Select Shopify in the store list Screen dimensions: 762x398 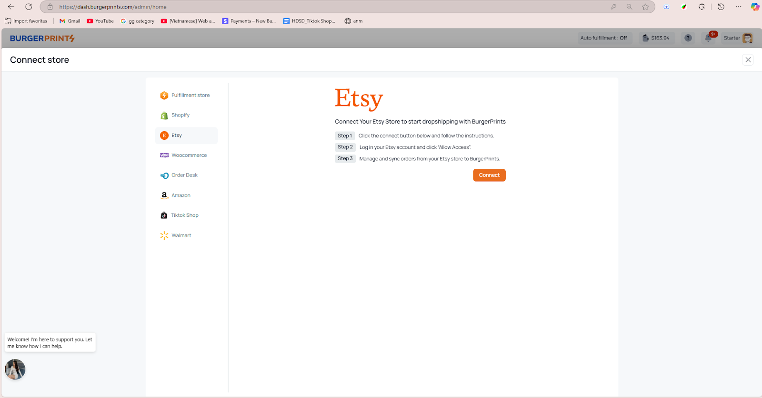186,115
